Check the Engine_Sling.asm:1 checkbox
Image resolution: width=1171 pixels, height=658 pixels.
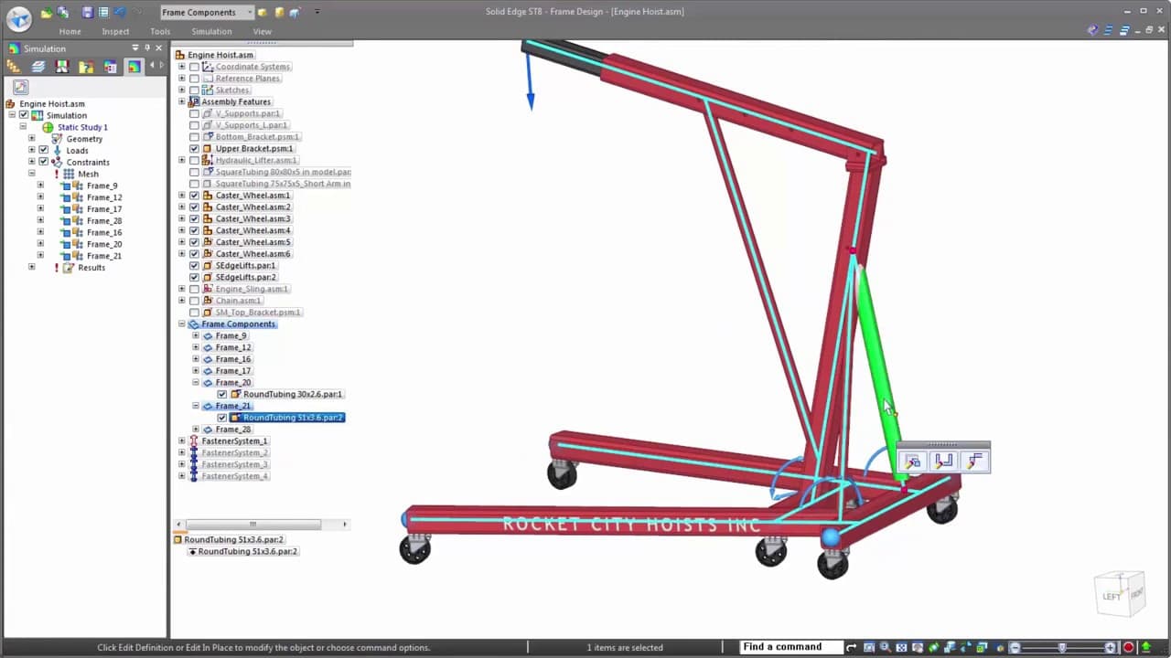[x=194, y=289]
